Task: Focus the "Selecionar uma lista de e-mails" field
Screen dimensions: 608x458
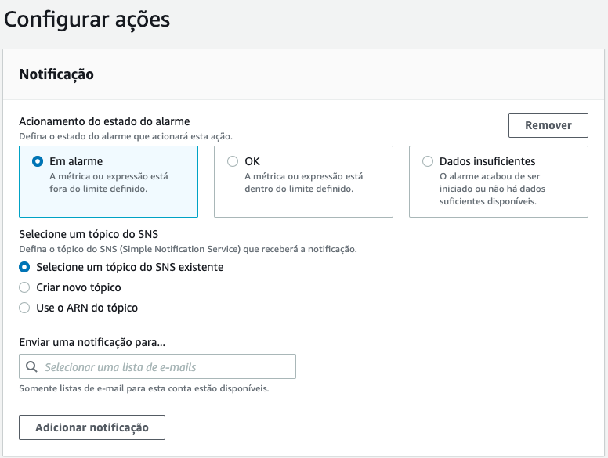Action: tap(157, 366)
